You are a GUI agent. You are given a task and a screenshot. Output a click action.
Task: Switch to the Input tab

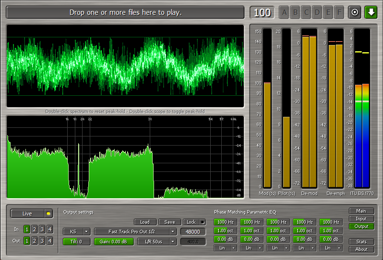click(361, 219)
